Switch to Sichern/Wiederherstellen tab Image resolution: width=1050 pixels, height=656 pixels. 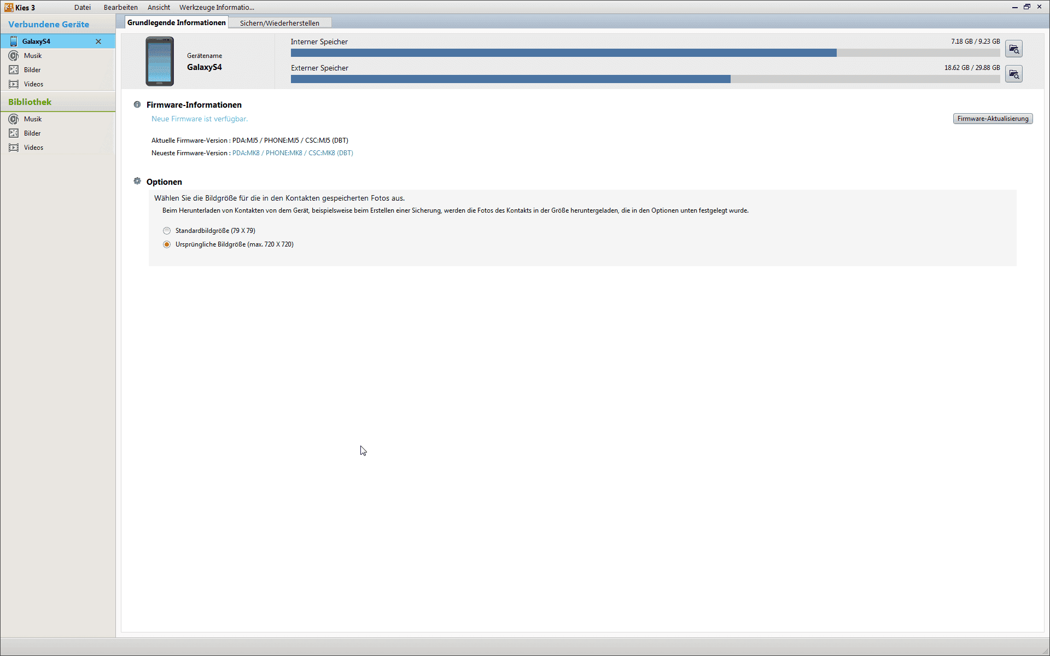pos(279,23)
